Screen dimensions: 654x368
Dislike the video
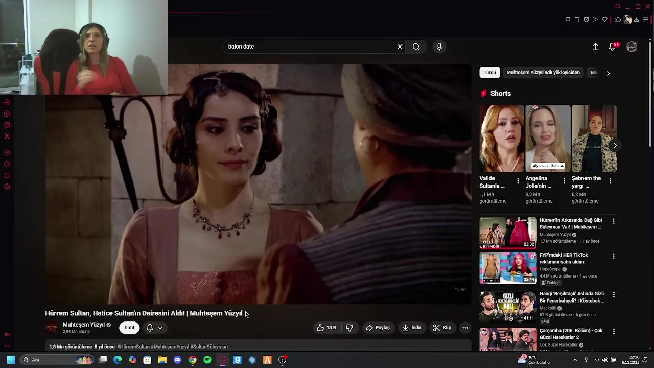click(350, 328)
